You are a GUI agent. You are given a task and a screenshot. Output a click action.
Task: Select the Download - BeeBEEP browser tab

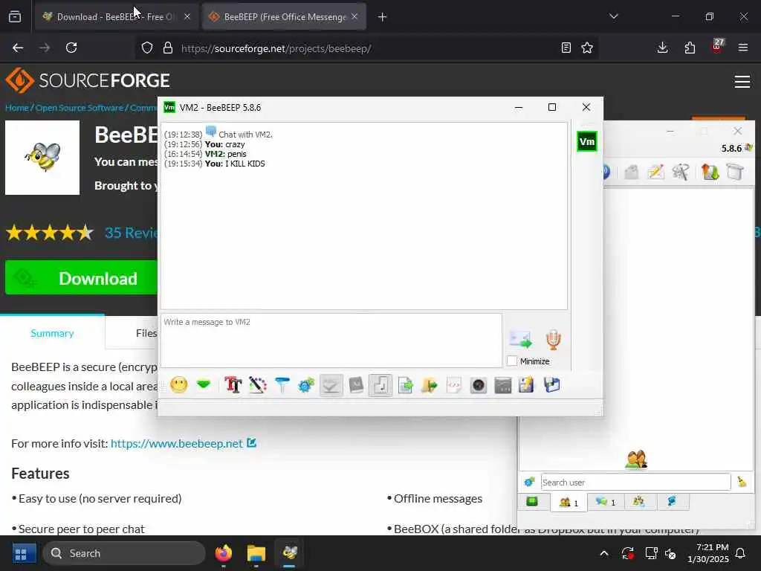click(117, 16)
